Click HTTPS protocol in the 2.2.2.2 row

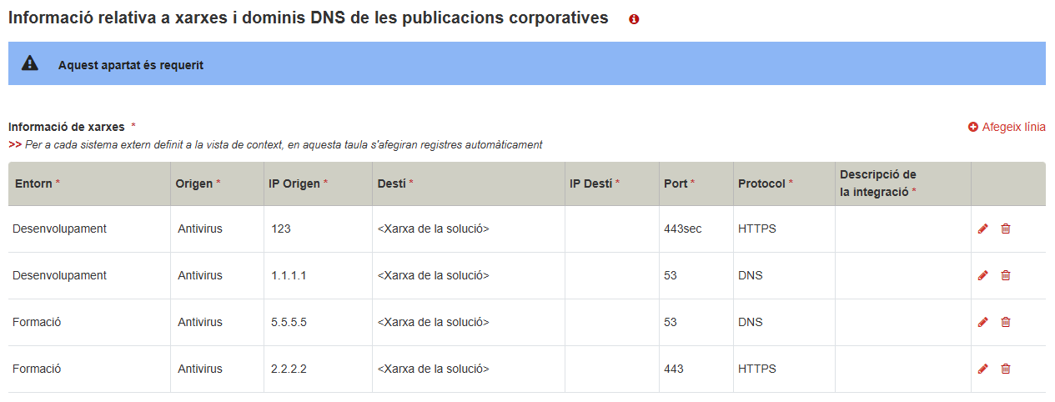point(757,369)
